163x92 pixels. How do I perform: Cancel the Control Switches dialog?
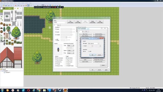pyautogui.click(x=99, y=55)
